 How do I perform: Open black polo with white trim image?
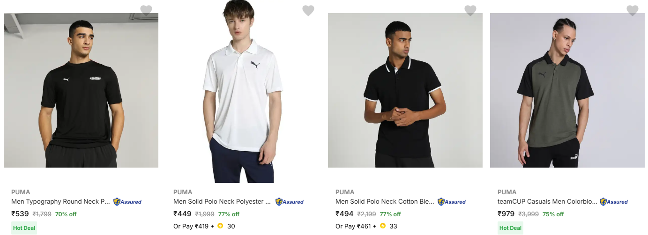pyautogui.click(x=405, y=90)
